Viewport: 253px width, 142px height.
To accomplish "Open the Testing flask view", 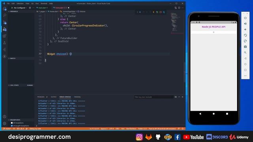I will click(4, 43).
